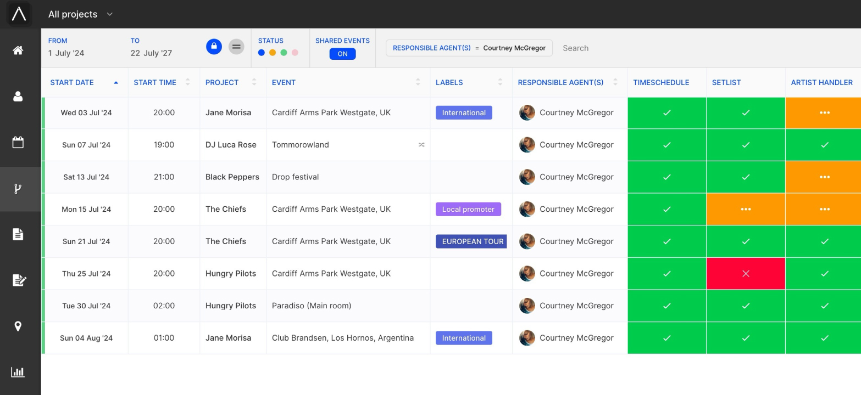Click the home icon in sidebar
Screen dimensions: 861x395
pyautogui.click(x=18, y=50)
